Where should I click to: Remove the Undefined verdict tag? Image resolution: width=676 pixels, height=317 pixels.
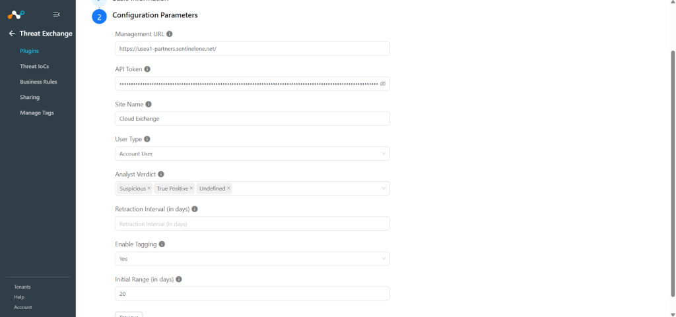(228, 188)
